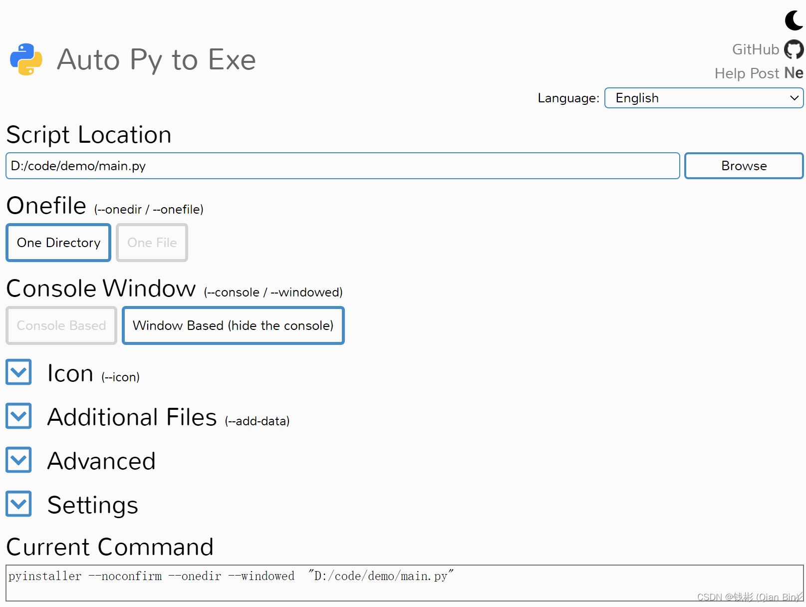Expand the Settings section chevron

click(x=18, y=504)
